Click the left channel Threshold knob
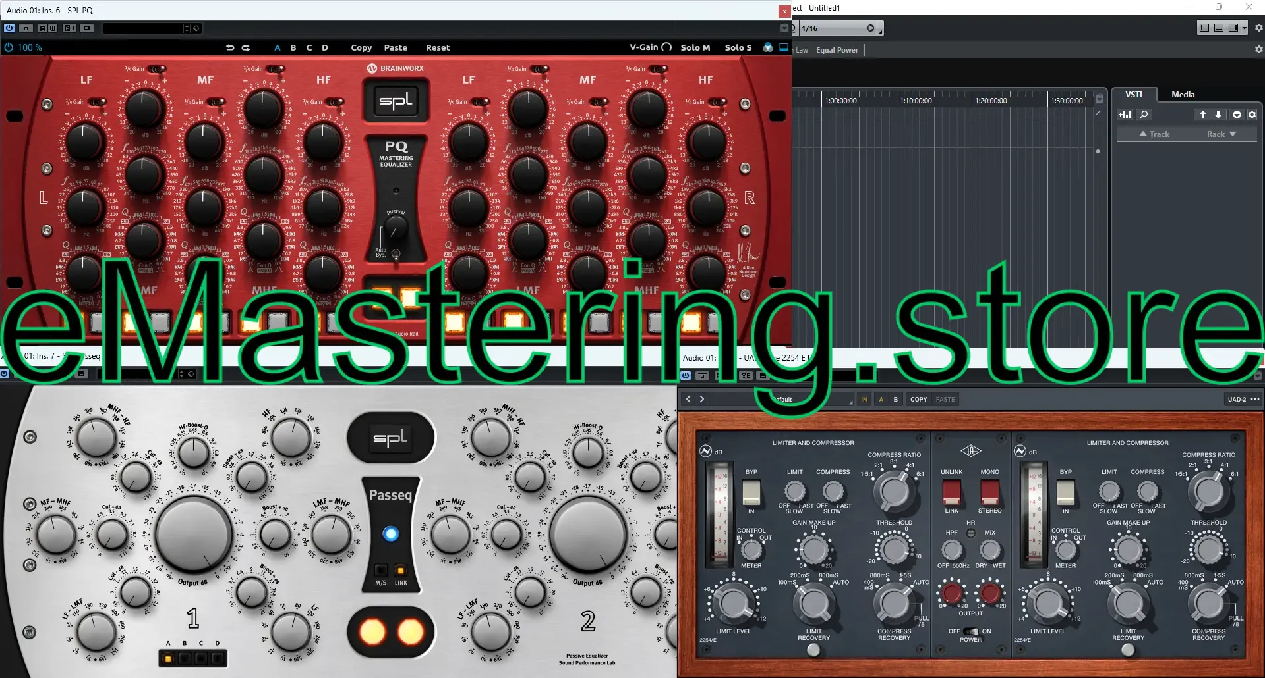The height and width of the screenshot is (678, 1265). [894, 549]
